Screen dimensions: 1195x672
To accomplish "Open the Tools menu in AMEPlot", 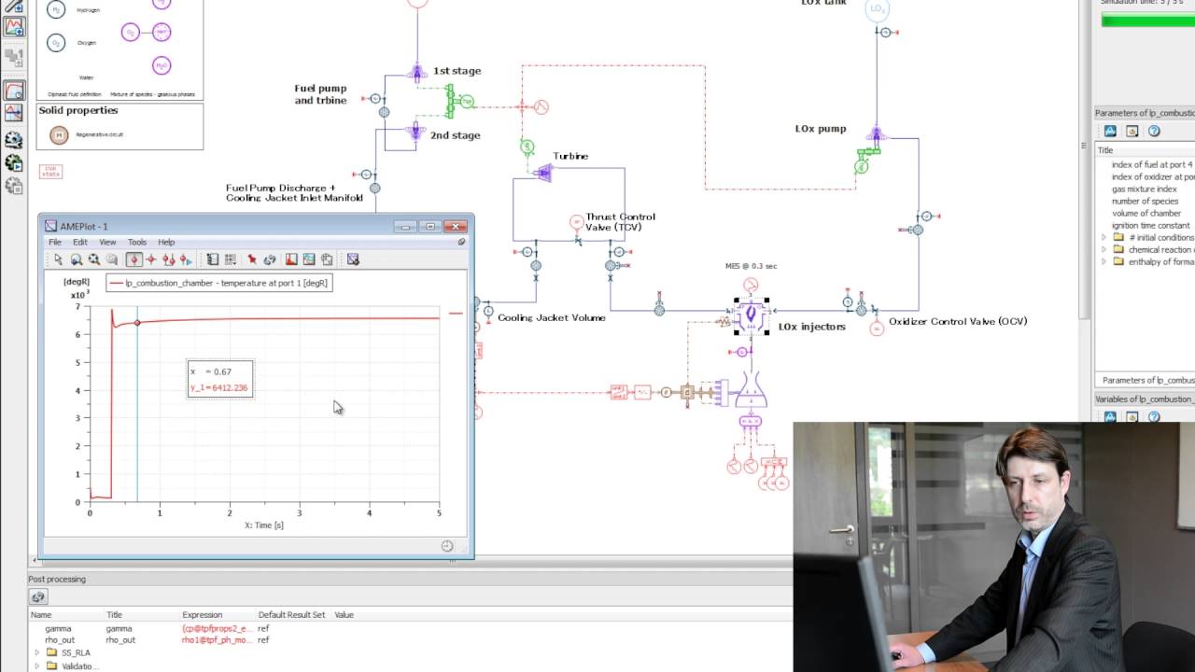I will click(137, 242).
